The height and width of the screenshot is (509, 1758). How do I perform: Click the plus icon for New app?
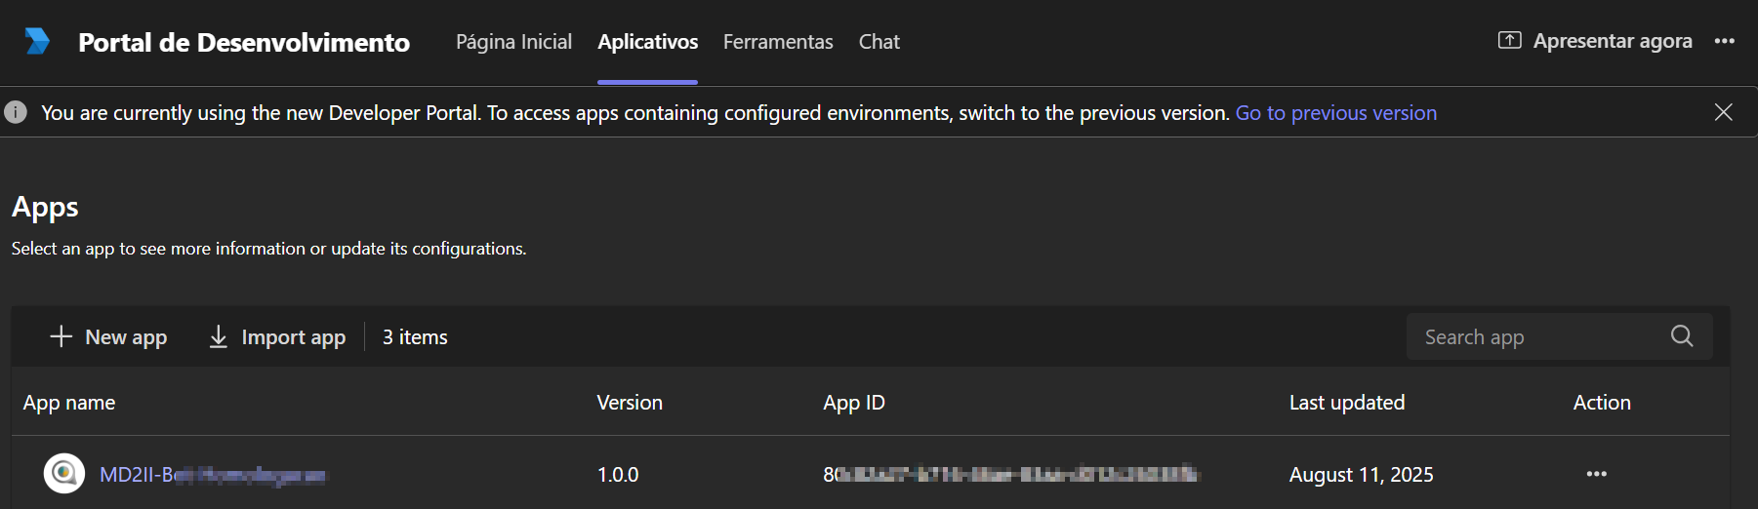[x=61, y=336]
